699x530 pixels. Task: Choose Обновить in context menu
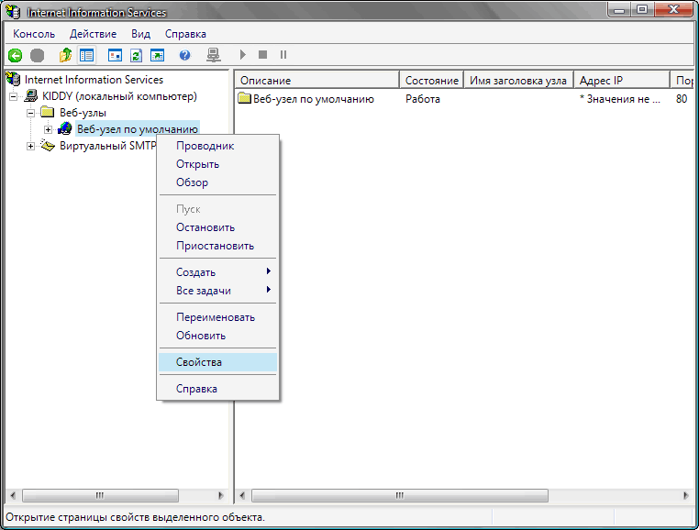click(218, 336)
